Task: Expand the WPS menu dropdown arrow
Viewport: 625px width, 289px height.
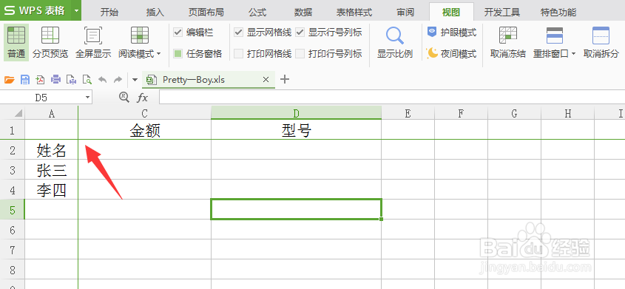Action: pyautogui.click(x=76, y=10)
